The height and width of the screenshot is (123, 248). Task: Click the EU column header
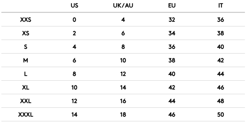[172, 6]
